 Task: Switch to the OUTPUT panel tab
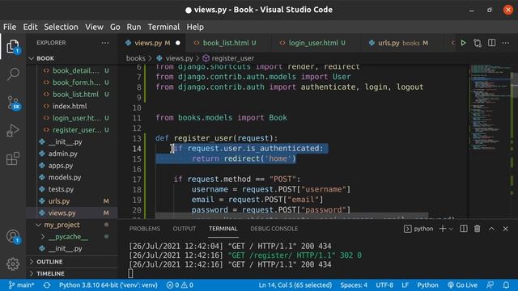click(185, 229)
